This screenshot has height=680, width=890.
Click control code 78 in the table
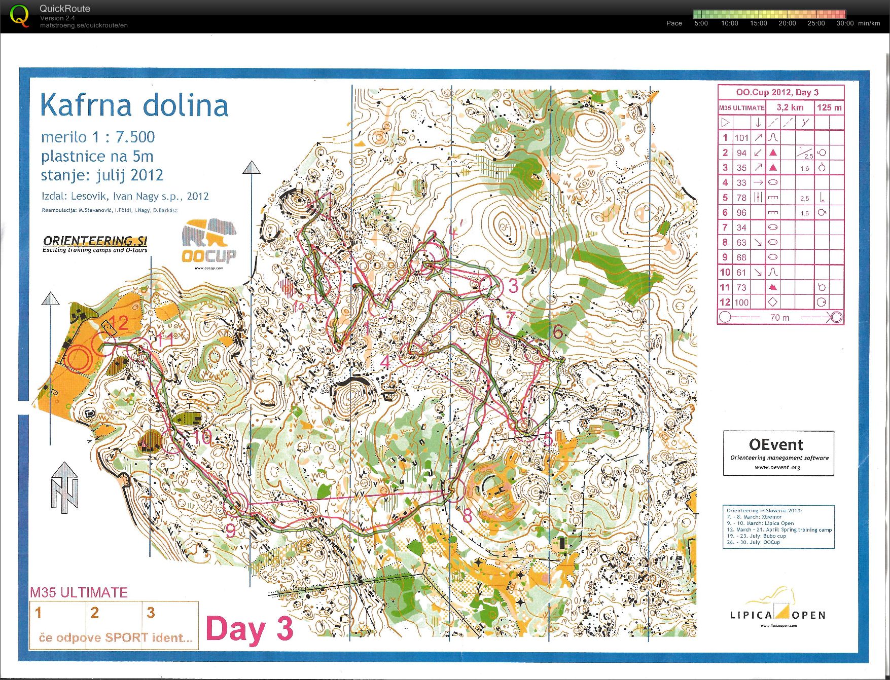click(x=741, y=198)
